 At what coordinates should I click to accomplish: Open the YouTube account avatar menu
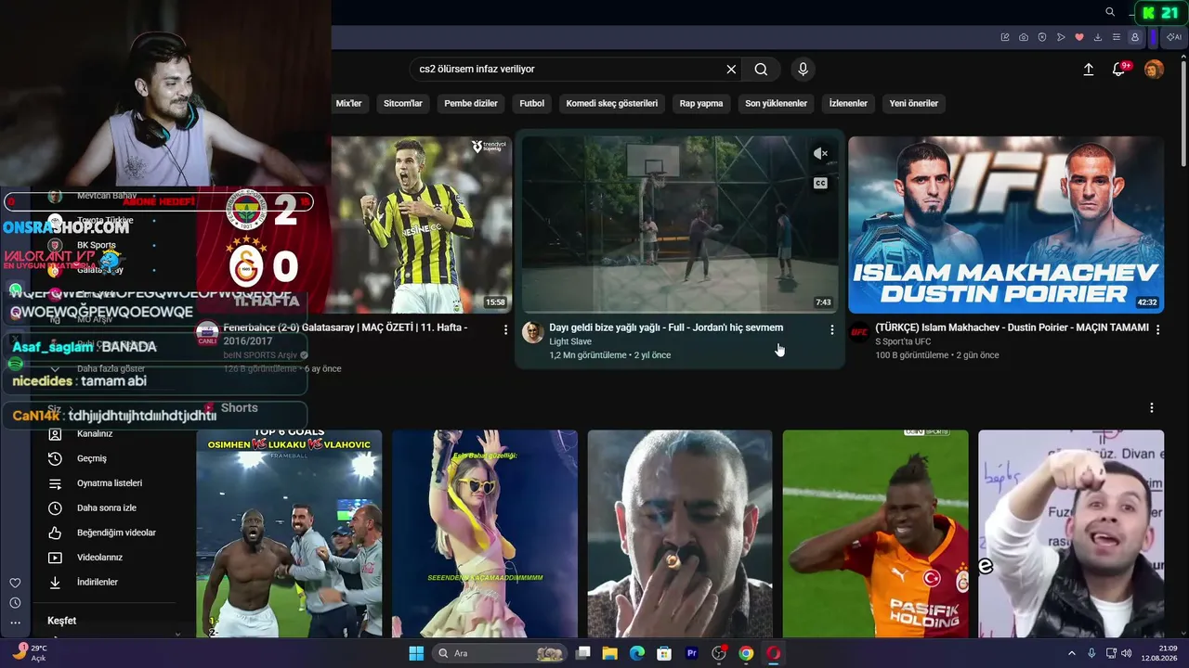tap(1154, 70)
